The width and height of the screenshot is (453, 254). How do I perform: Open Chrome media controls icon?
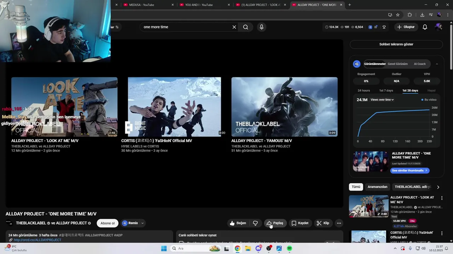click(x=431, y=15)
